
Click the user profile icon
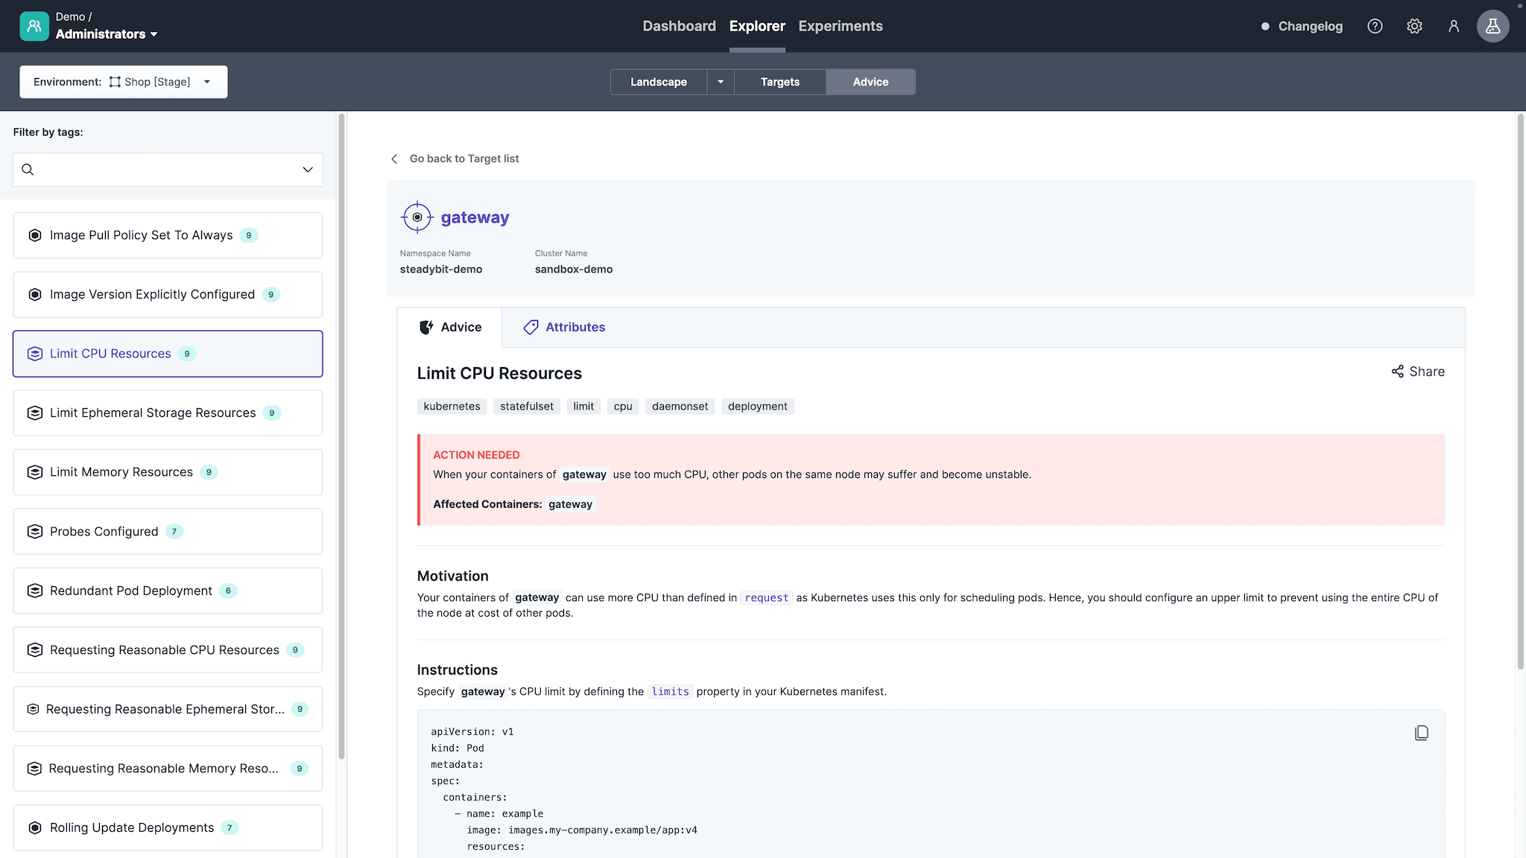1453,26
